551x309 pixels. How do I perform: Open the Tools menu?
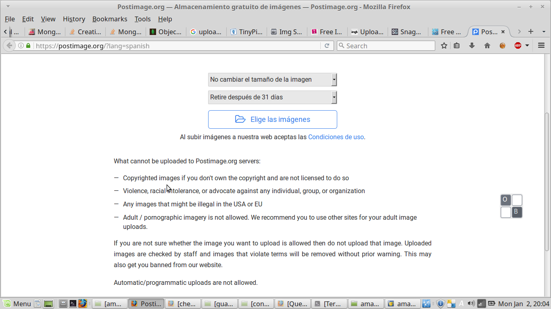pos(142,19)
